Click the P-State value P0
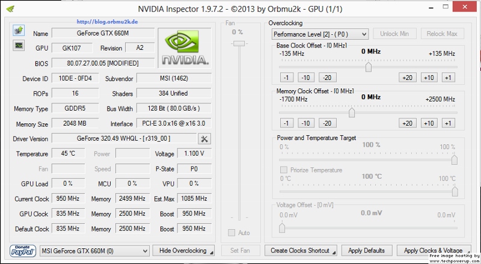The width and height of the screenshot is (481, 264). point(194,168)
